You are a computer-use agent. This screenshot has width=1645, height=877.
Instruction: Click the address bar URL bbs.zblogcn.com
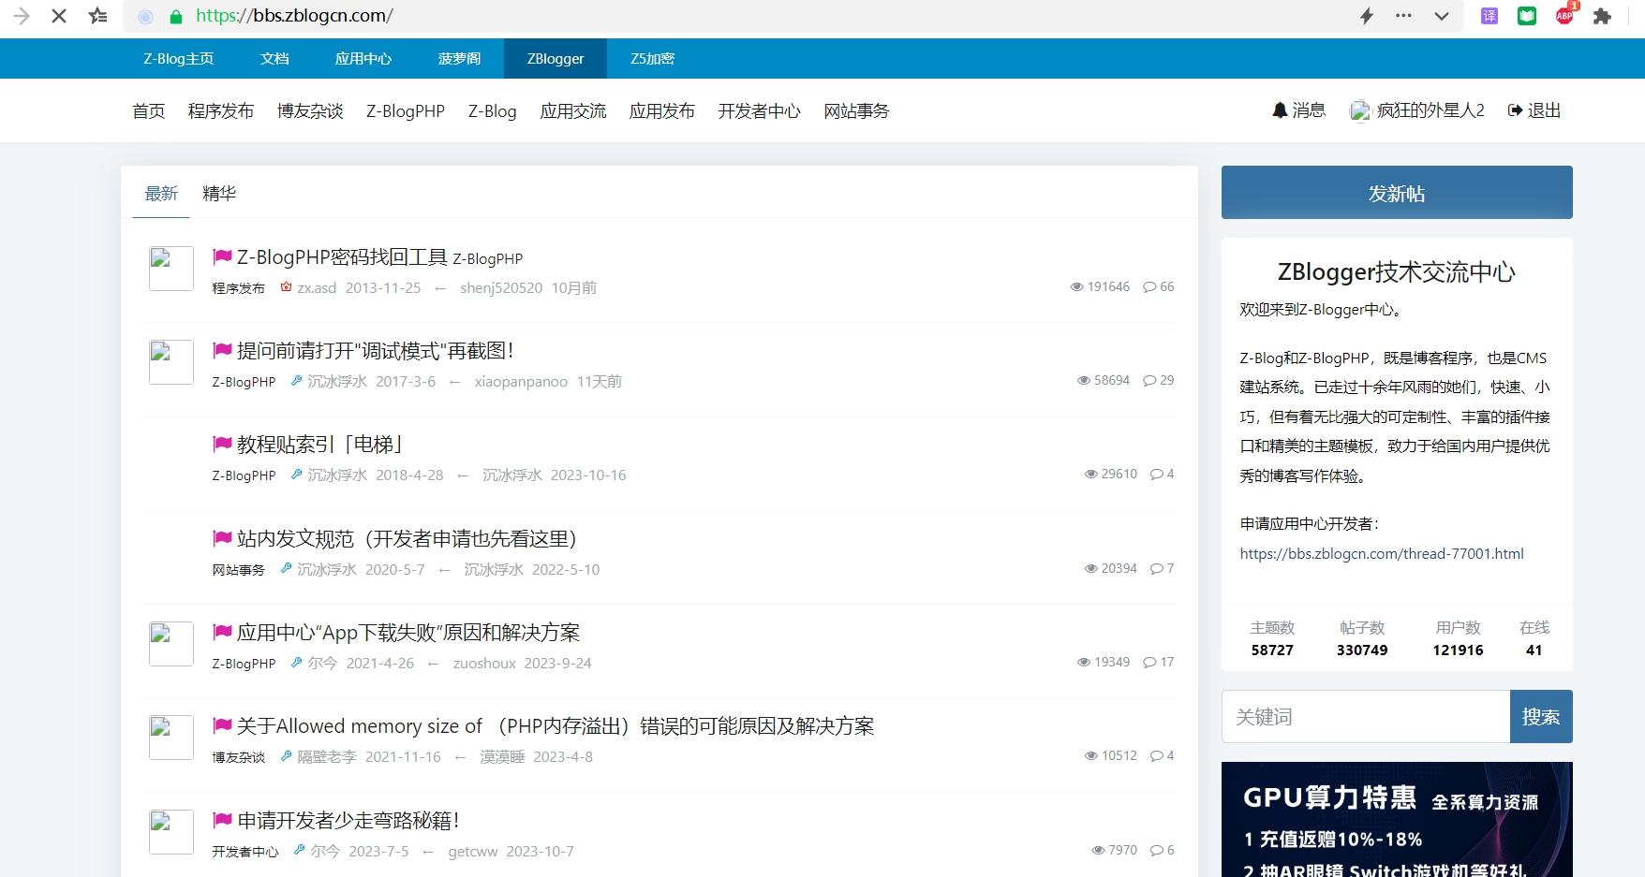coord(294,16)
